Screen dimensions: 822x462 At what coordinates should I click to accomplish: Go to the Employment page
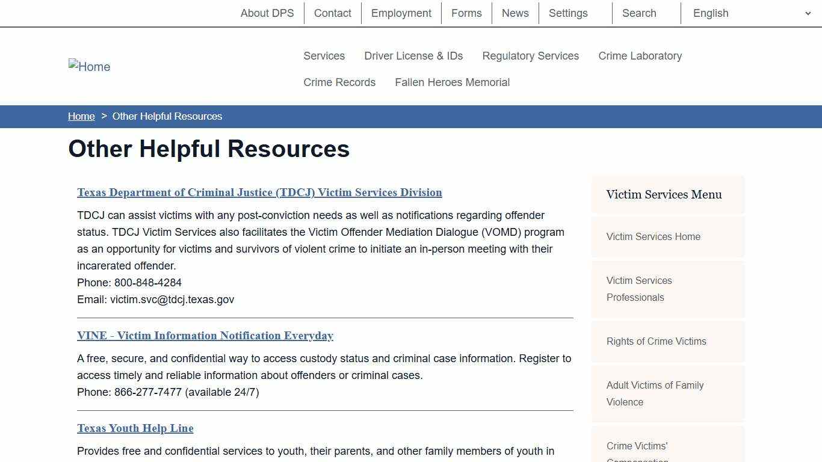point(401,13)
